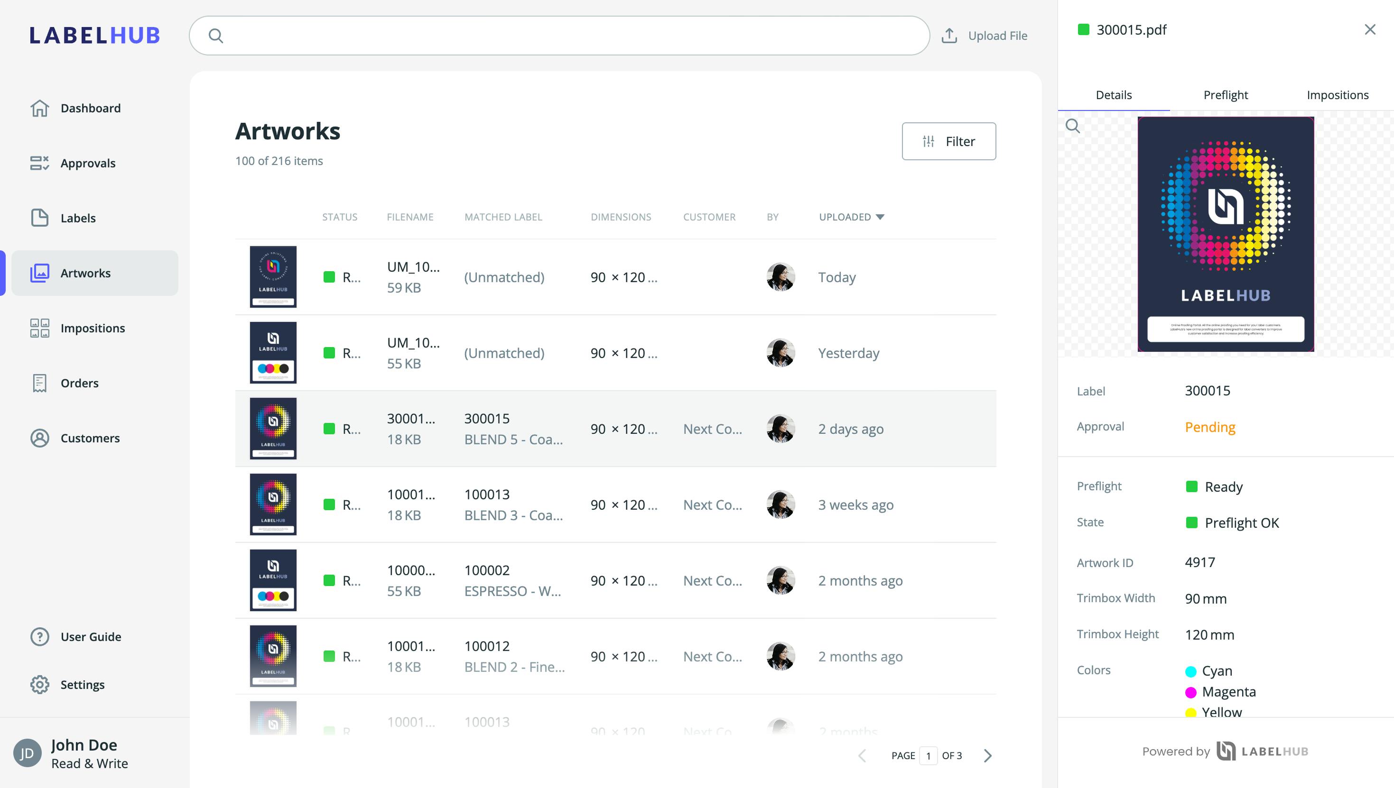This screenshot has height=788, width=1394.
Task: Sort by the Uploaded column arrow
Action: pyautogui.click(x=880, y=217)
